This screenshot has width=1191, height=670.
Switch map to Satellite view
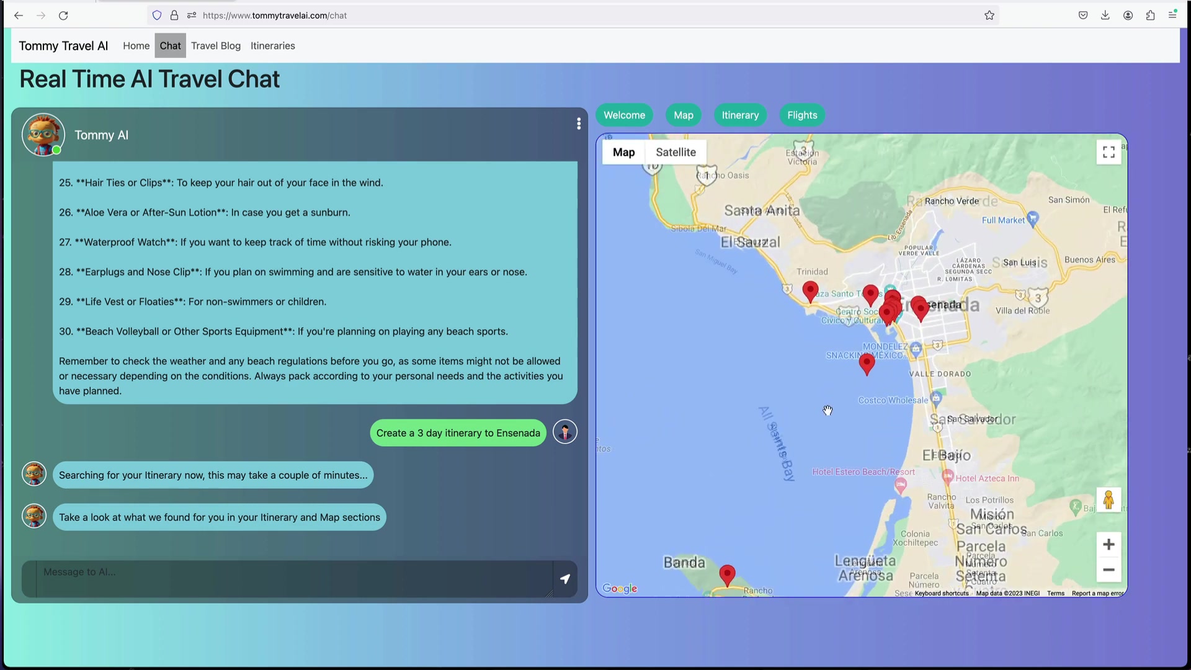click(676, 153)
